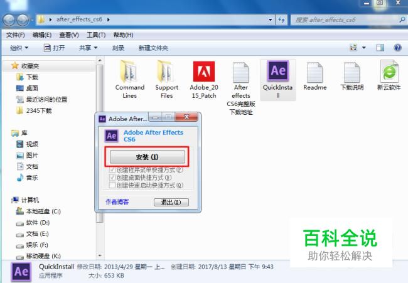
Task: Open the 编辑(E) menu
Action: click(x=42, y=35)
